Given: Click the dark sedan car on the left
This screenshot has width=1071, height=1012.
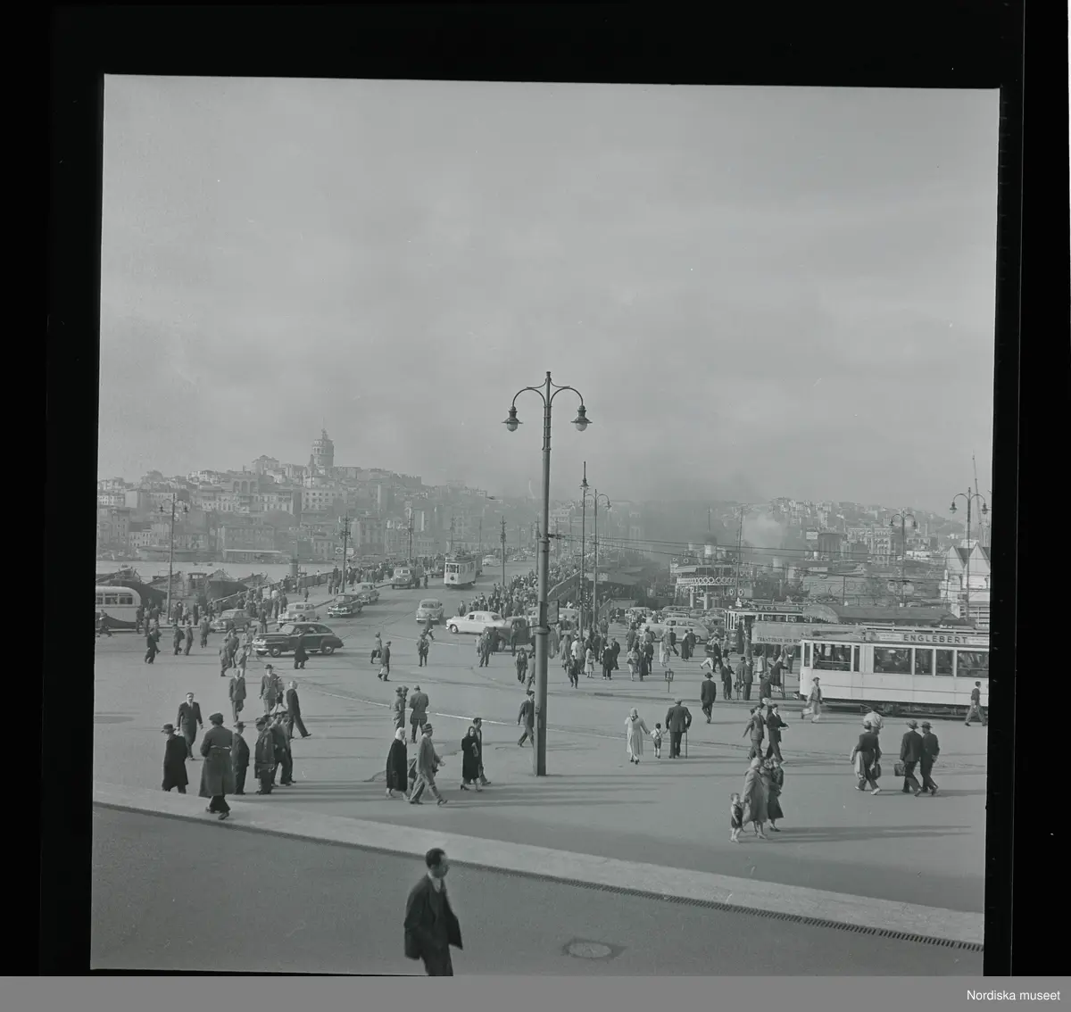Looking at the screenshot, I should (x=296, y=640).
